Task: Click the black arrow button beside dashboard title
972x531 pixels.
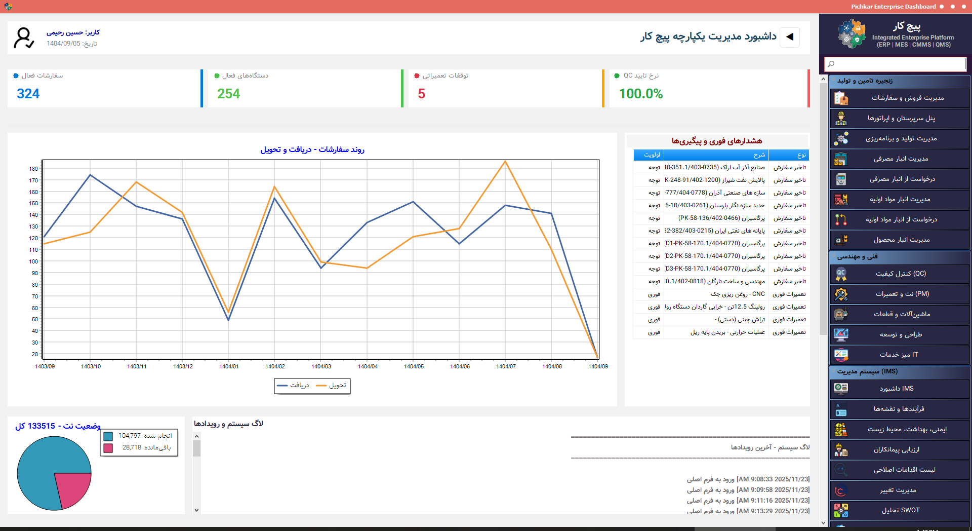Action: click(x=790, y=37)
